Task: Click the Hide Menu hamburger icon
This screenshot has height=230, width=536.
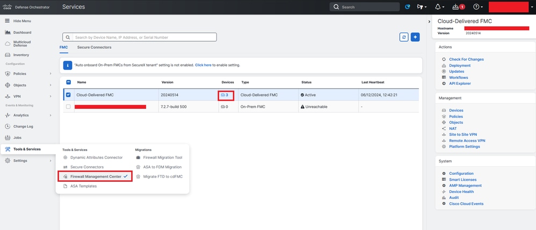Action: (x=7, y=21)
